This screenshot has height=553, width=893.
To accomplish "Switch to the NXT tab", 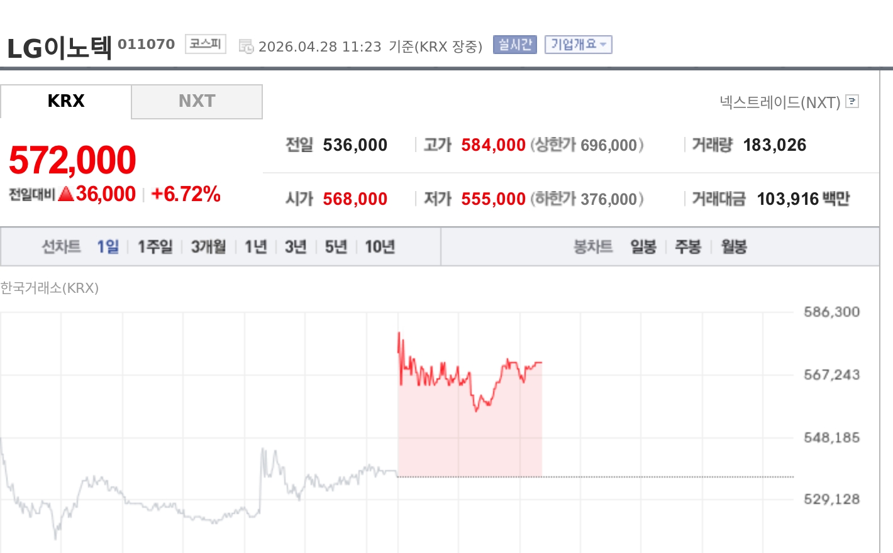I will point(197,101).
